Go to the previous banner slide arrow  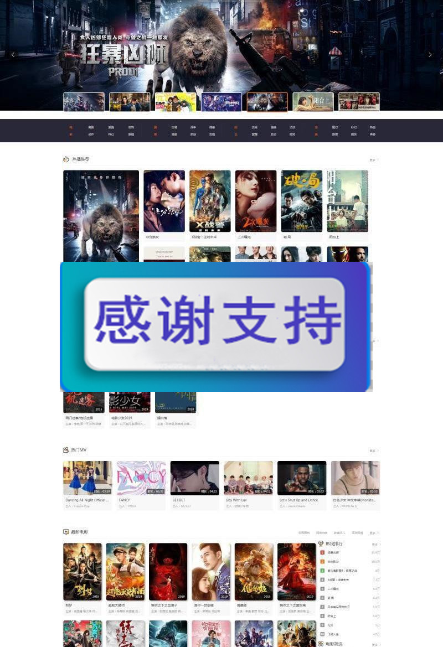coord(13,54)
